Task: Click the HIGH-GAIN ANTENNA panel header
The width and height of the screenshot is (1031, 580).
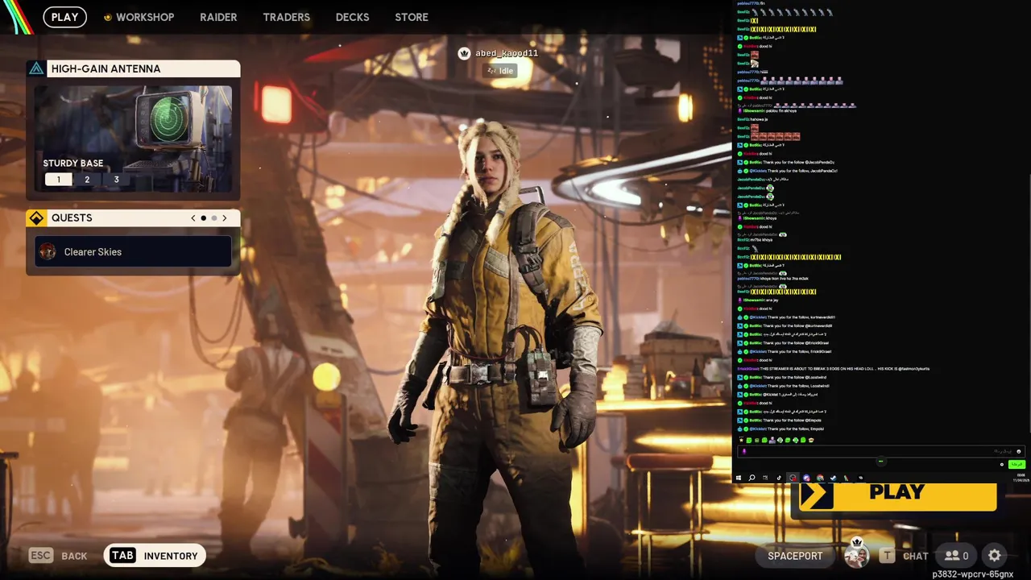Action: (x=133, y=68)
